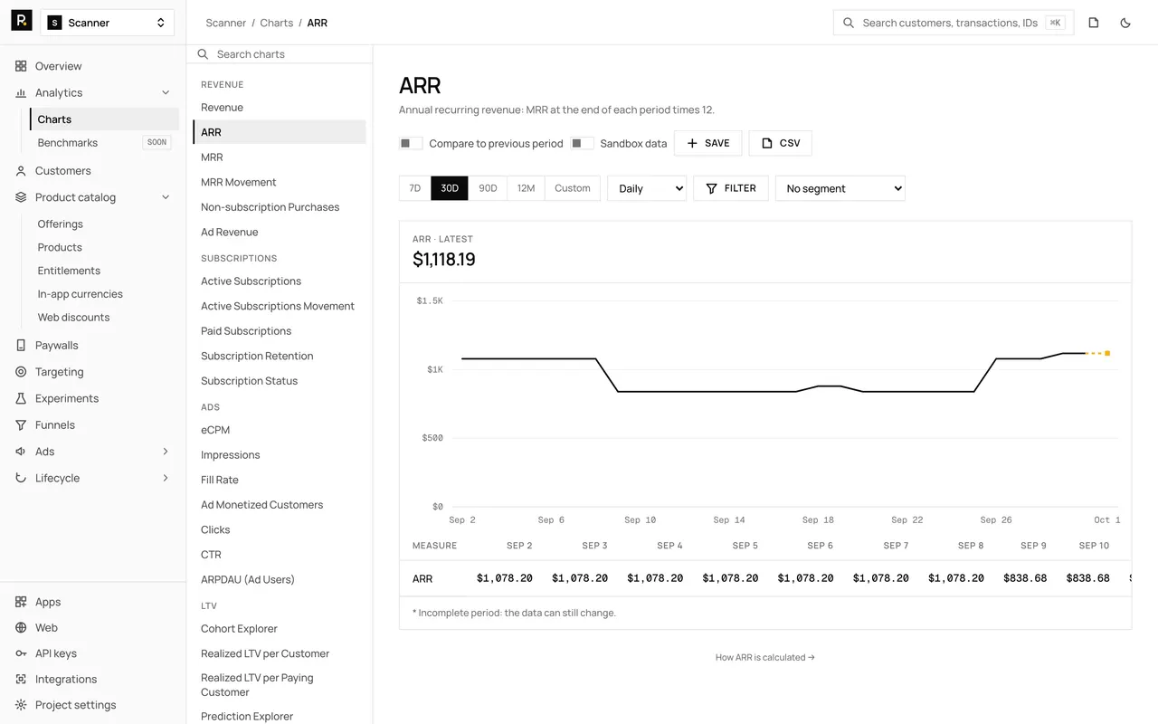Screen dimensions: 1158x724
Task: Open the Subscription Retention chart
Action: [x=257, y=356]
